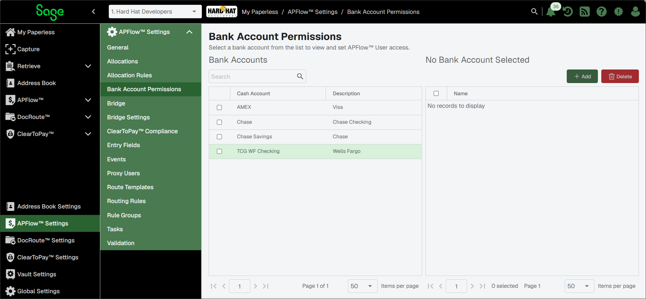Expand the DocRoute menu chevron

(x=88, y=117)
